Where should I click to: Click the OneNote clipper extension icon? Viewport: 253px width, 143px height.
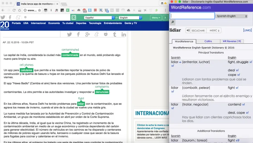click(101, 10)
